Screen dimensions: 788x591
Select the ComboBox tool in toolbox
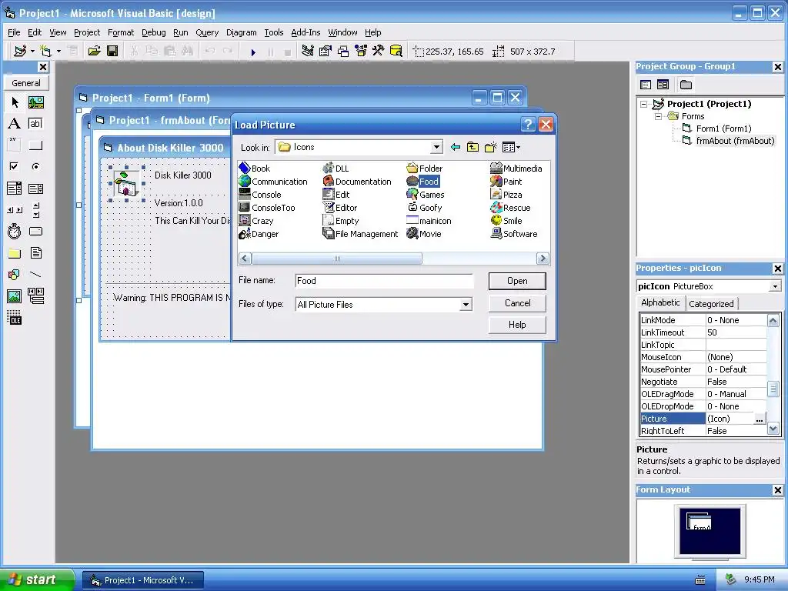[15, 189]
